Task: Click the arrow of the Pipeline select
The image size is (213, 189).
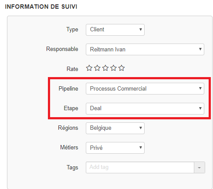Action: coord(200,88)
